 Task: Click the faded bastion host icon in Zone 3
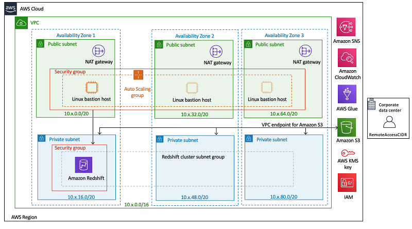[x=267, y=87]
